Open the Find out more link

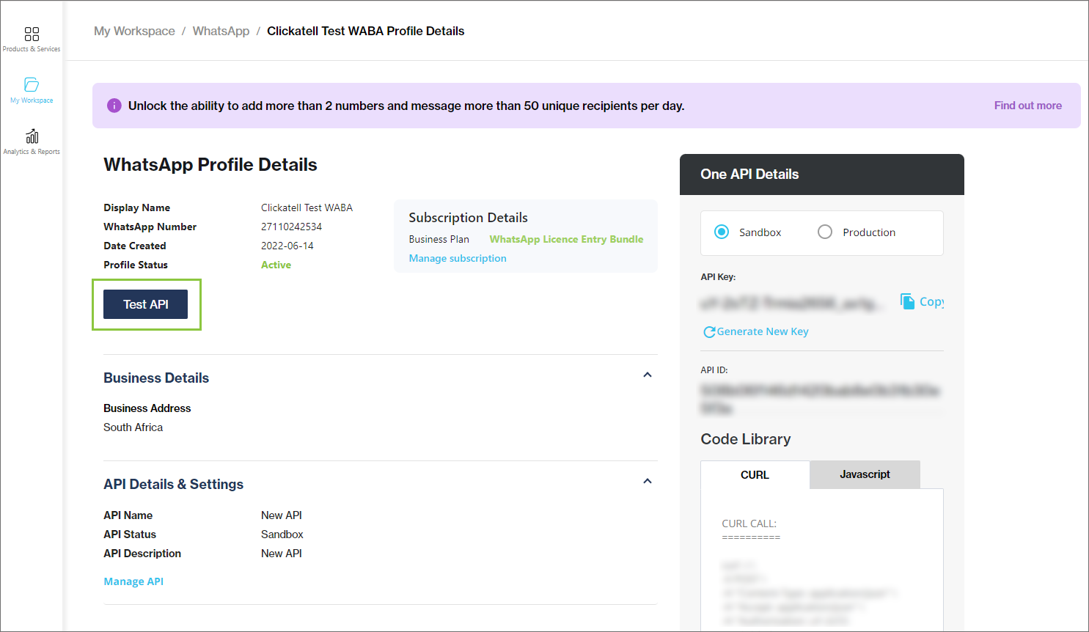[x=1027, y=106]
